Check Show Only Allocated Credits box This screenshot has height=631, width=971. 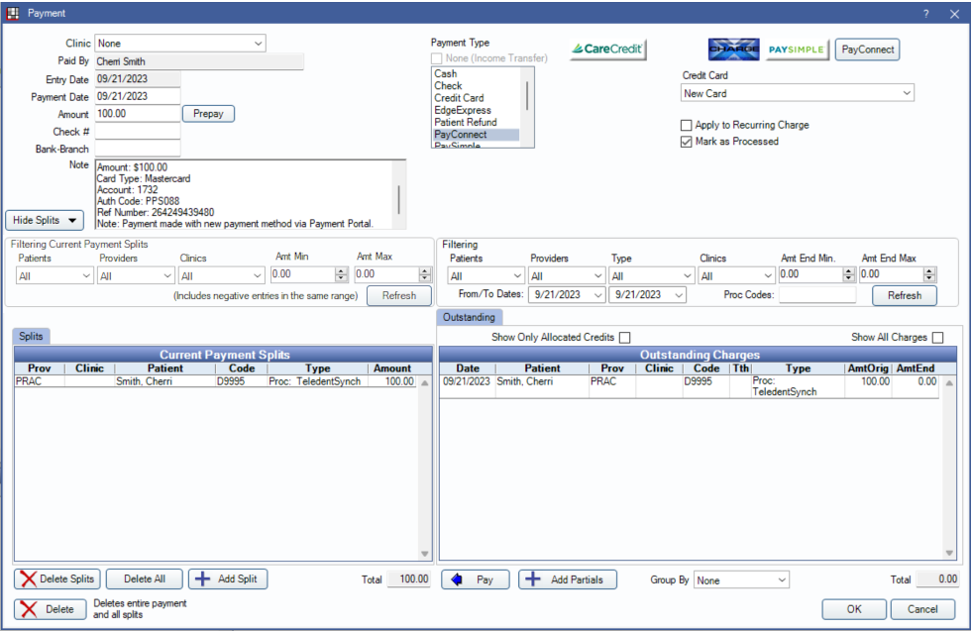[624, 338]
